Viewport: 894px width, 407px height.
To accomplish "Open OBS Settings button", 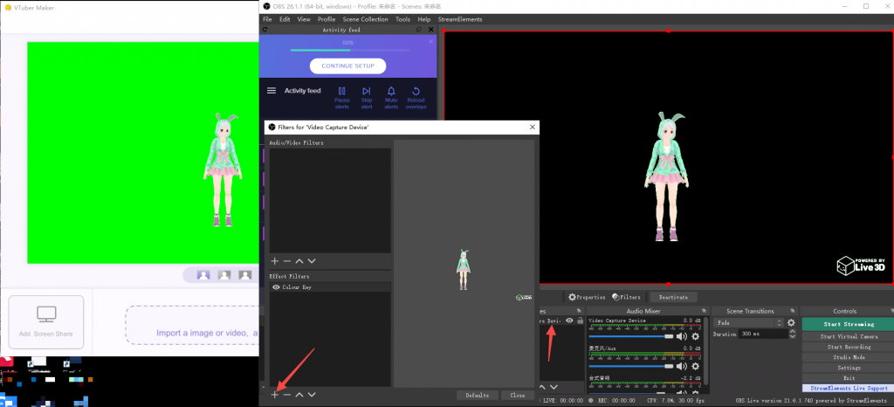I will tap(848, 368).
